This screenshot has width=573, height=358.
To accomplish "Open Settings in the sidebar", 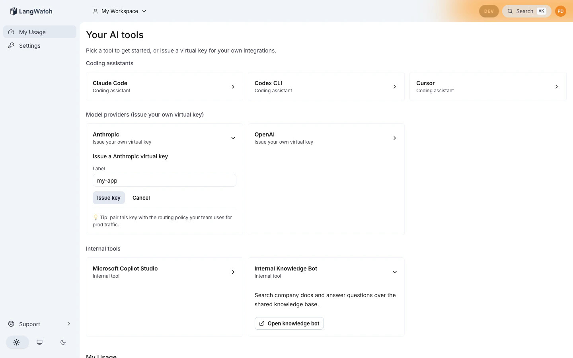I will click(x=40, y=46).
